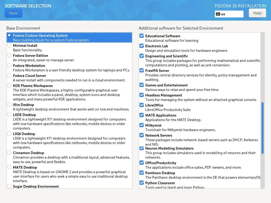271x203 pixels.
Task: Pick the LXDE Desktop radio button
Action: pyautogui.click(x=9, y=114)
